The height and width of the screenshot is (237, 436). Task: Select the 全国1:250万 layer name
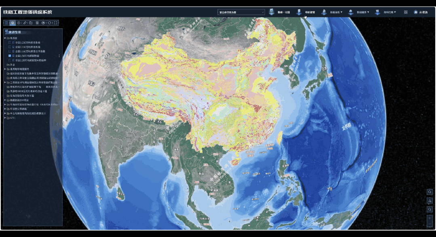click(x=28, y=42)
